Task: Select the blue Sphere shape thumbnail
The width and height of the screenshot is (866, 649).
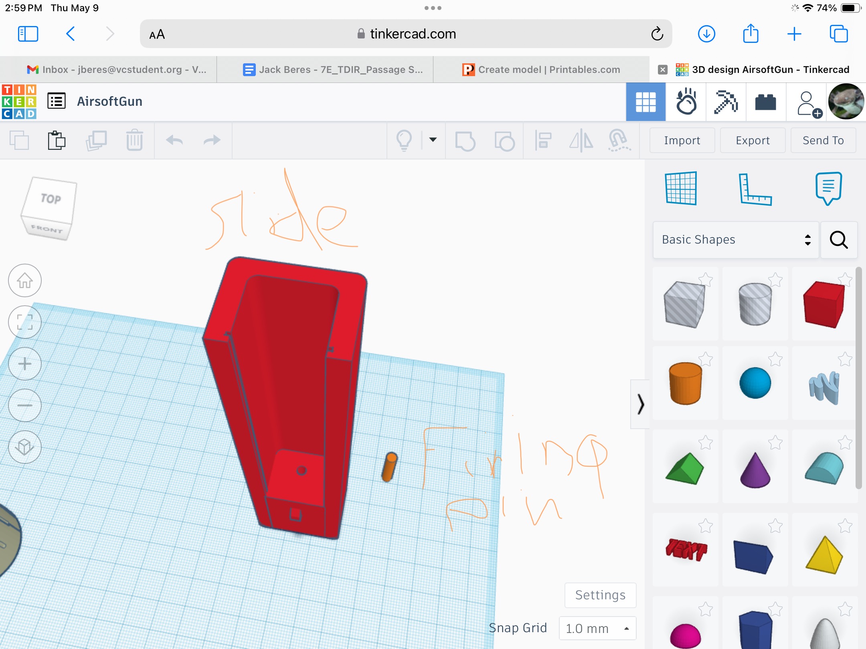Action: pos(755,383)
